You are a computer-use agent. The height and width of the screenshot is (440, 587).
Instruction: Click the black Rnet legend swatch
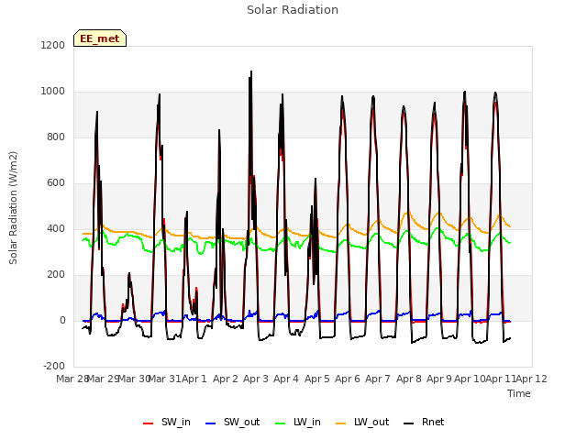(409, 423)
